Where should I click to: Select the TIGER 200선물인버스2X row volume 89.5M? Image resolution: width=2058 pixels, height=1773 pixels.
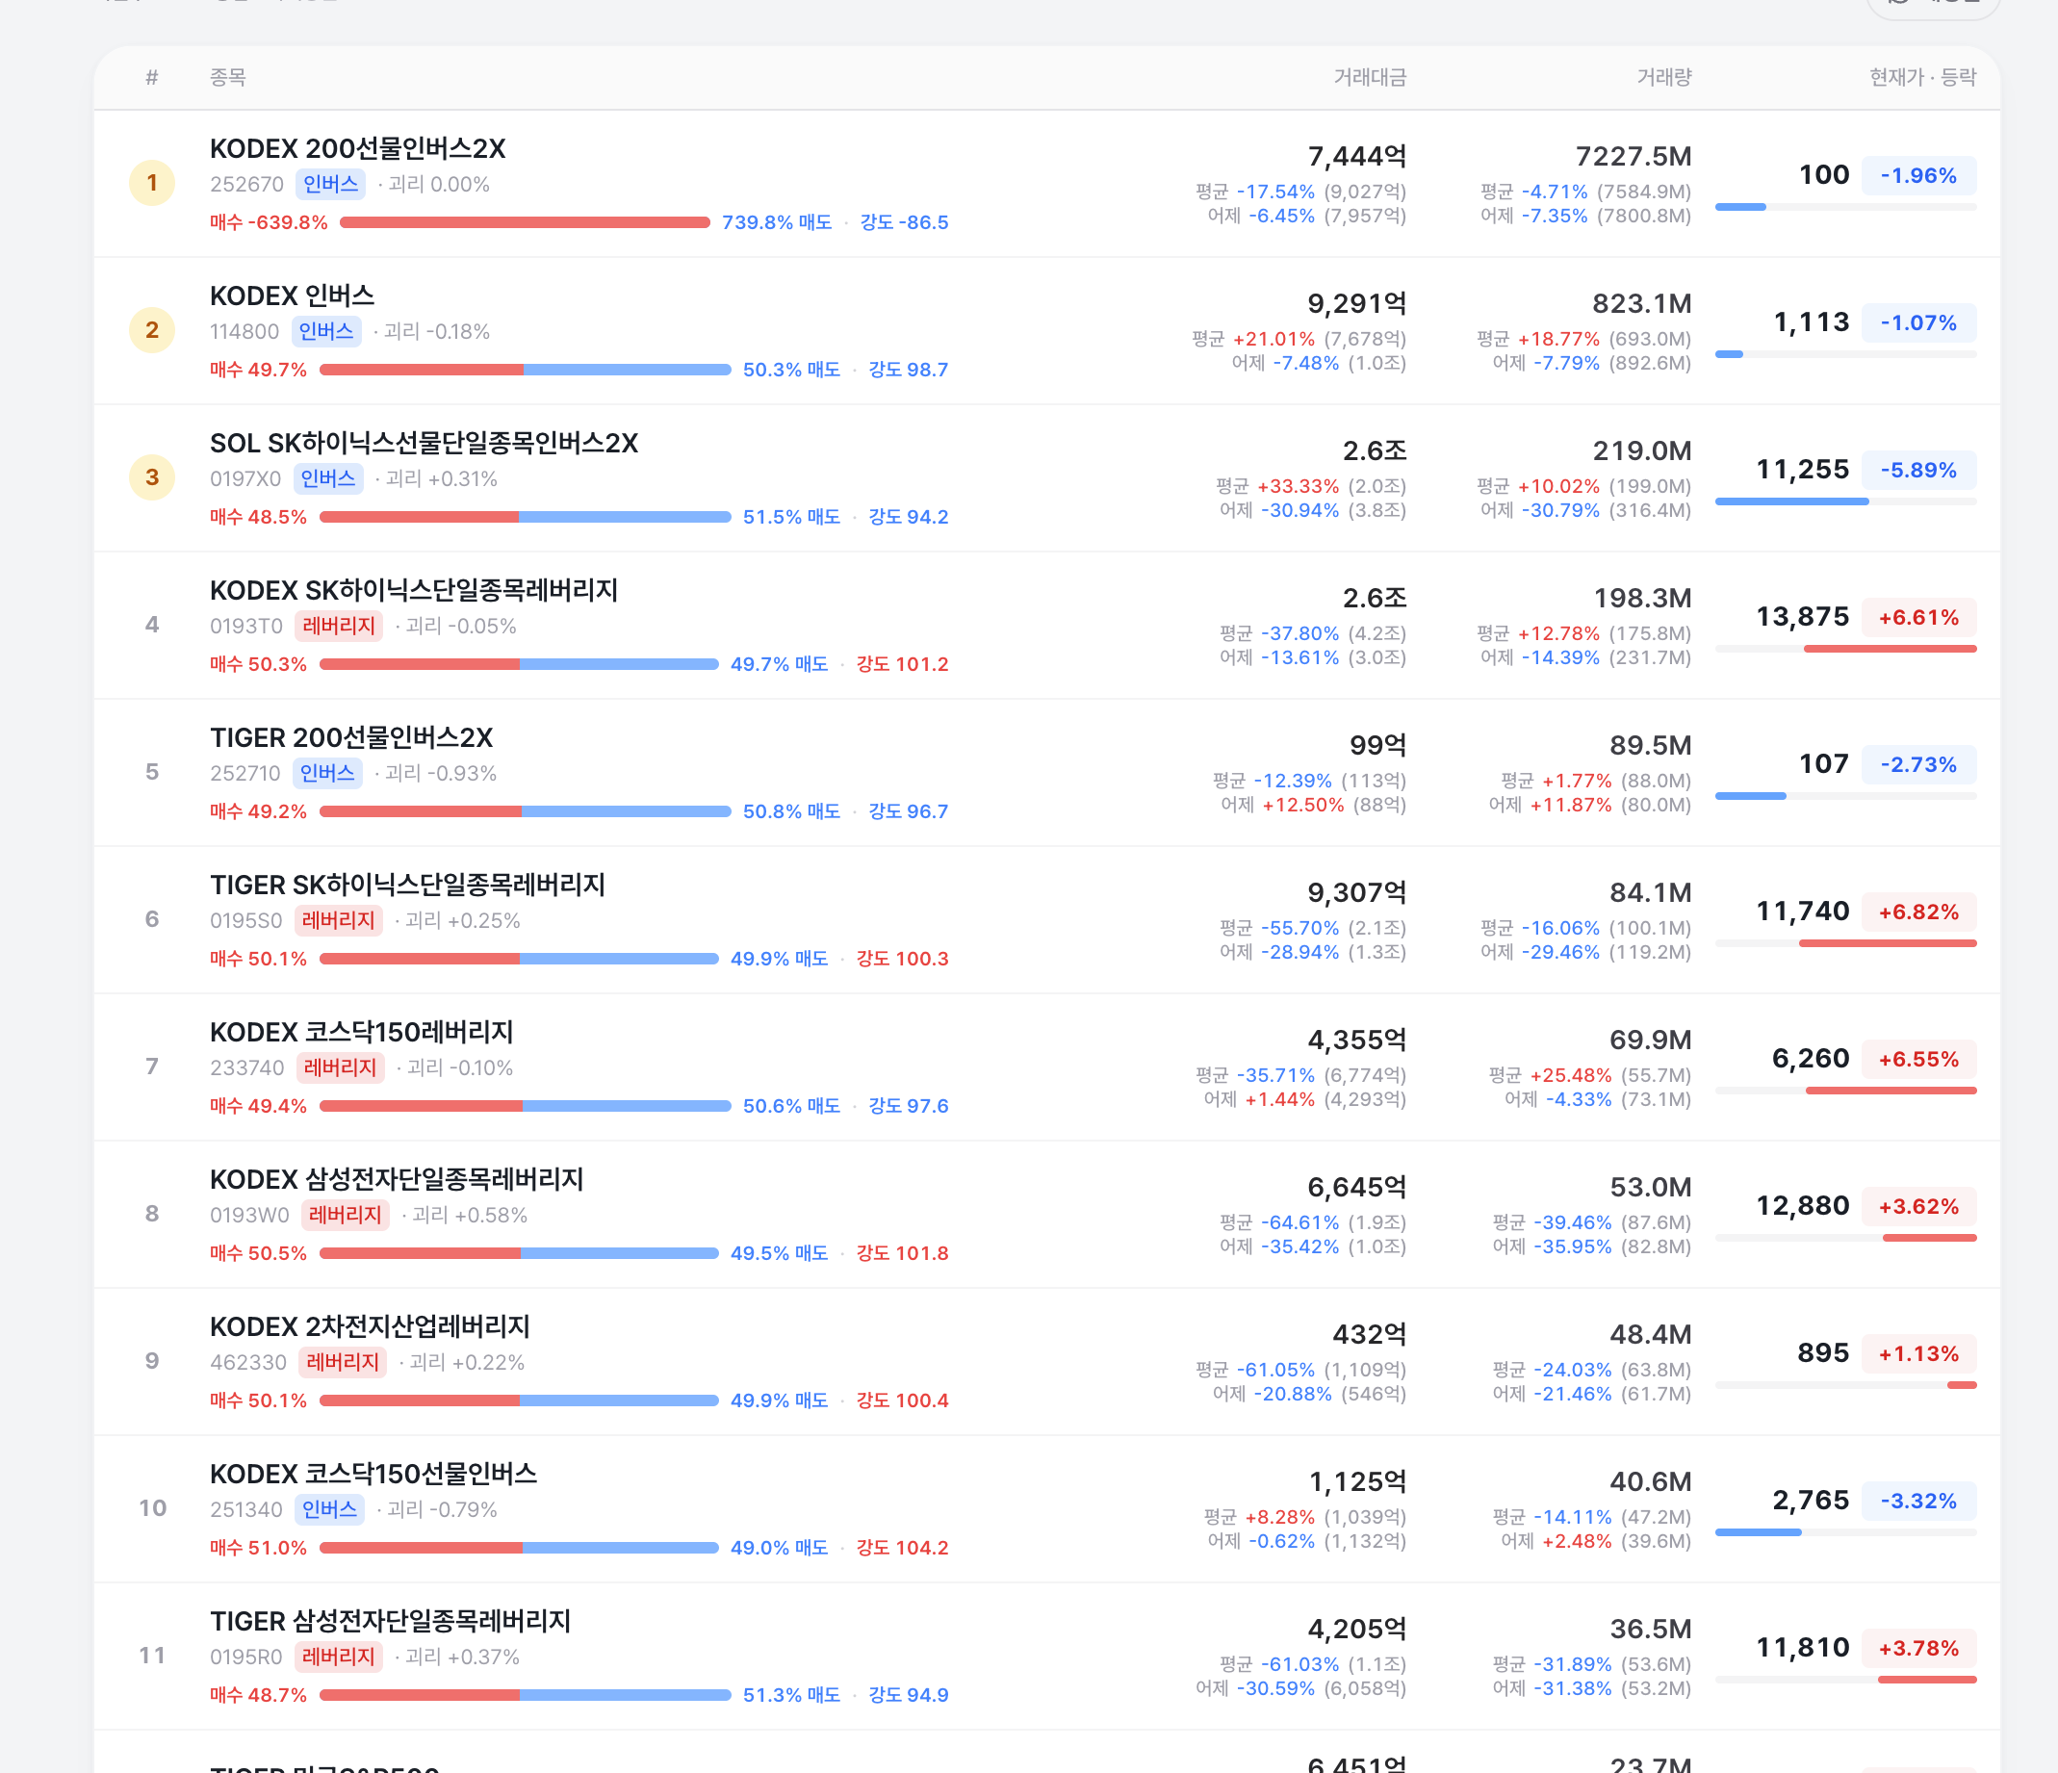(x=1650, y=745)
